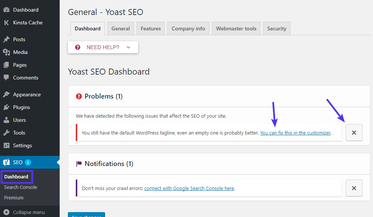Click the Notifications (1) section heading
Image resolution: width=373 pixels, height=217 pixels.
[x=109, y=164]
